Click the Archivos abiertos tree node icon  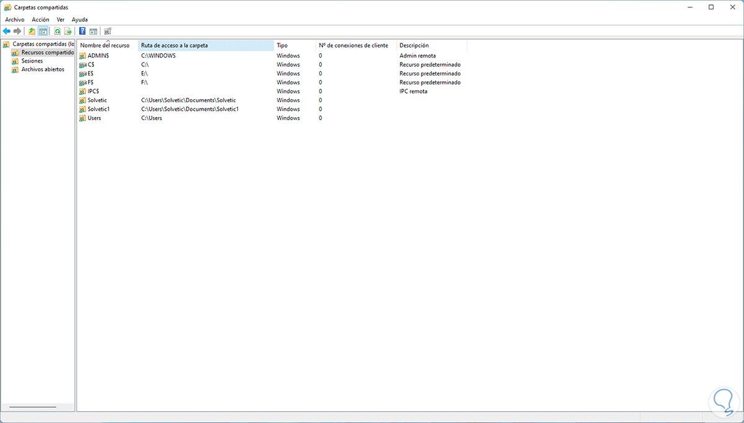coord(15,70)
